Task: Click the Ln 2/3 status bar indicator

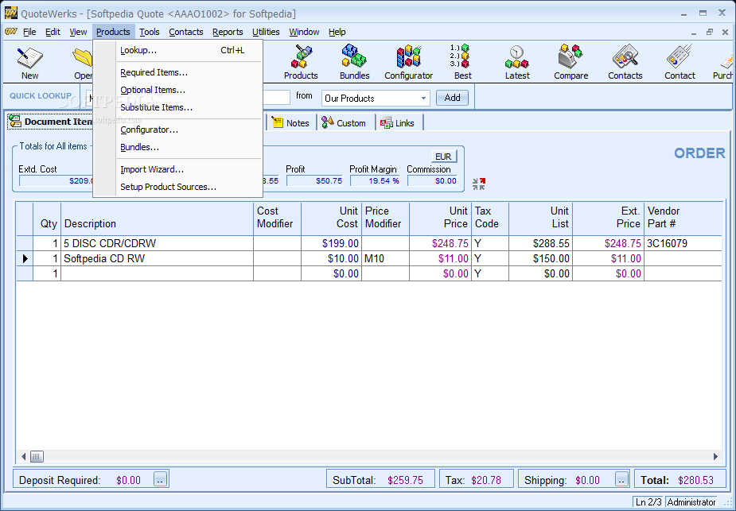Action: [x=648, y=502]
